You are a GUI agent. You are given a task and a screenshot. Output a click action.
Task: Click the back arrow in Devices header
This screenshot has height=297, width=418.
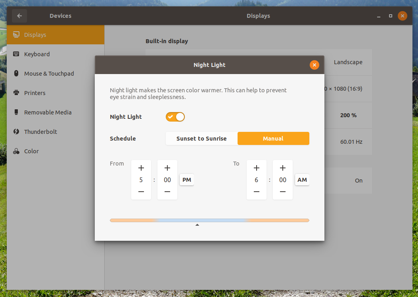19,16
